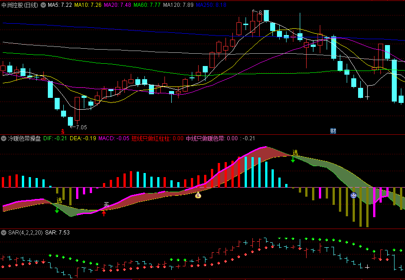Select the MA20: 7.48 label
This screenshot has width=405, height=280.
(x=118, y=5)
